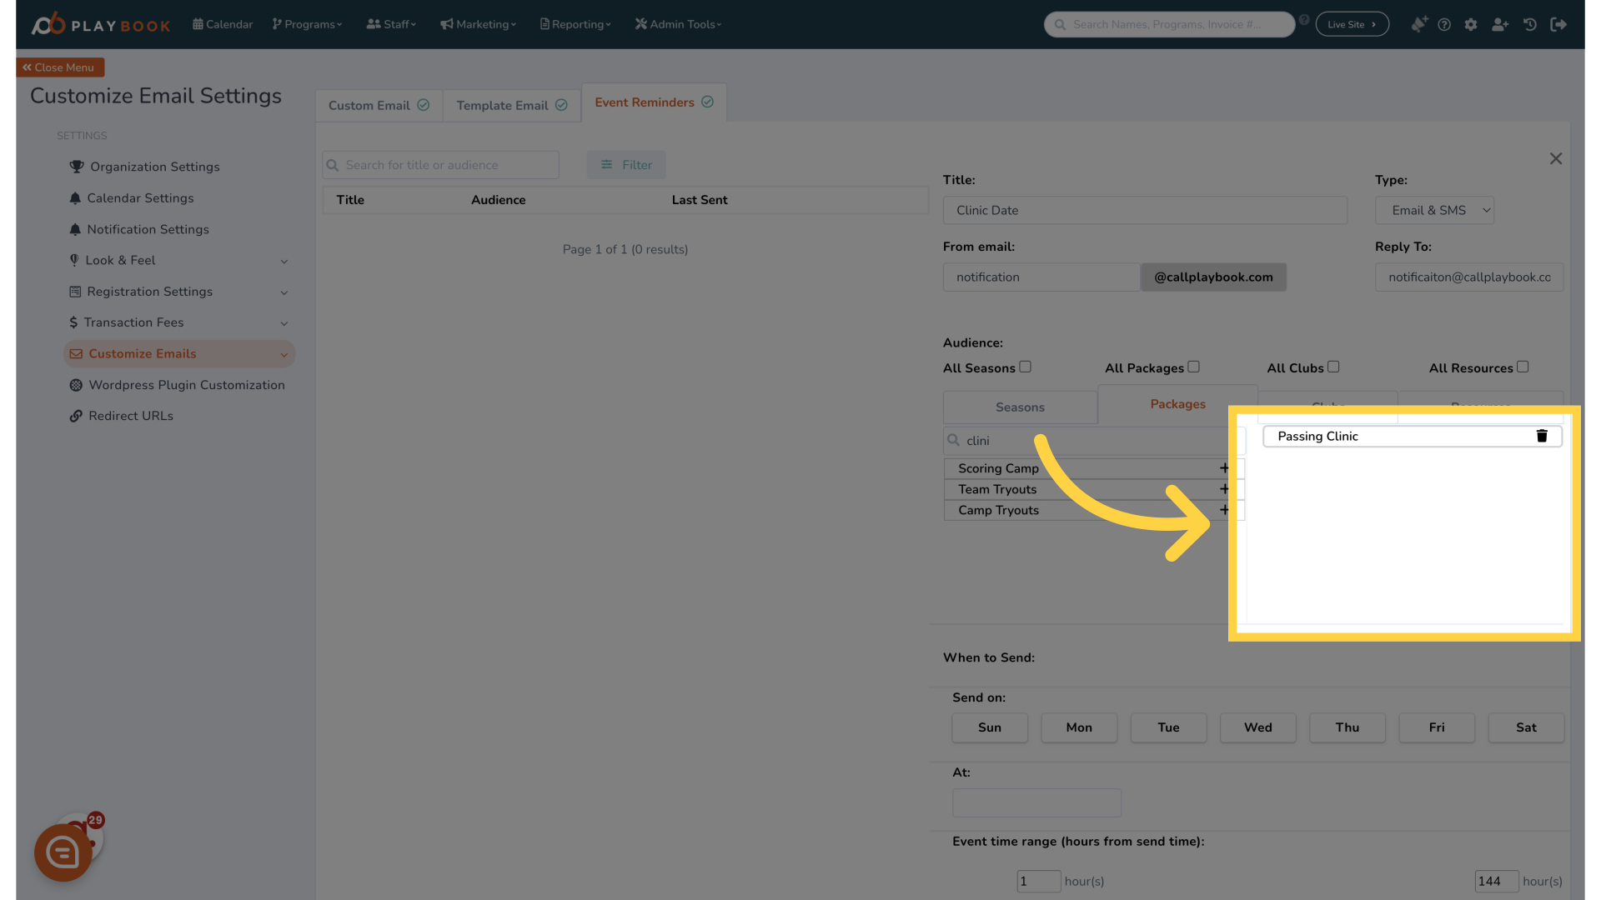Click the notification bell icon in top bar
Image resolution: width=1601 pixels, height=900 pixels.
pyautogui.click(x=1418, y=24)
